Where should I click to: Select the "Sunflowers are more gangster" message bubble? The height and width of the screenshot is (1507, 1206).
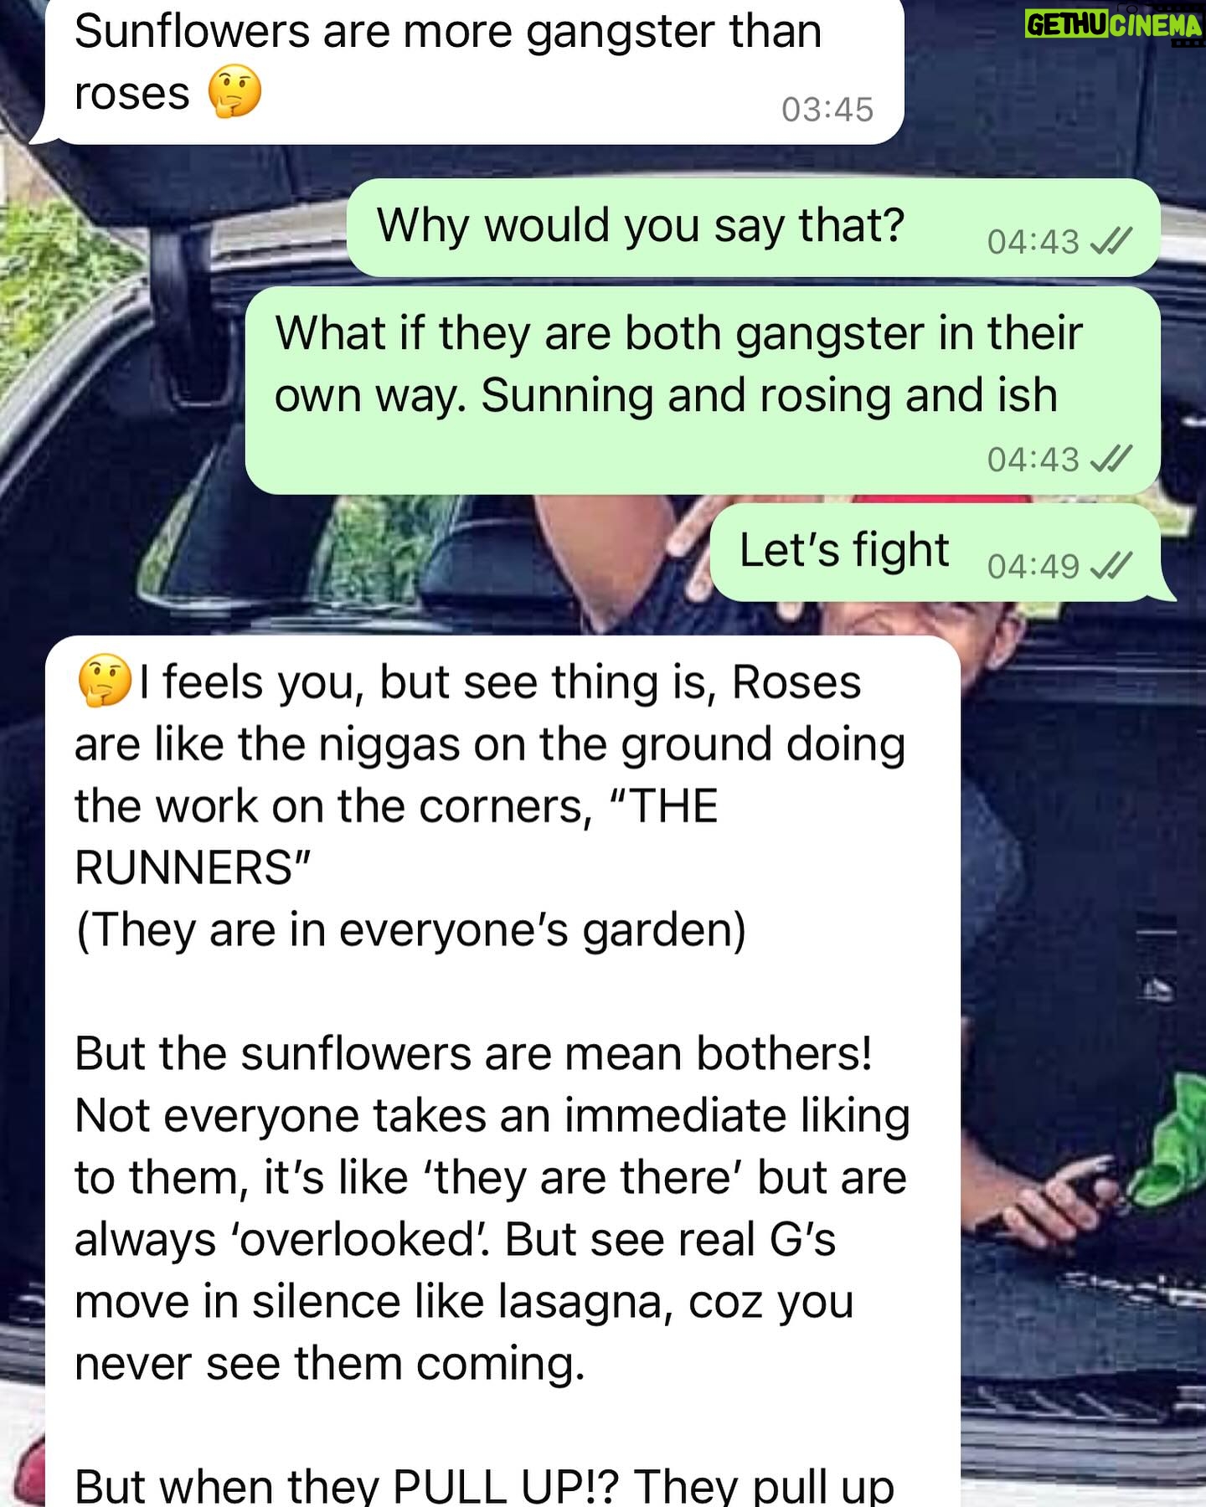point(467,72)
